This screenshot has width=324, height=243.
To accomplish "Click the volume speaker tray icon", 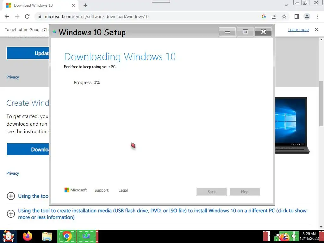I will tap(293, 236).
